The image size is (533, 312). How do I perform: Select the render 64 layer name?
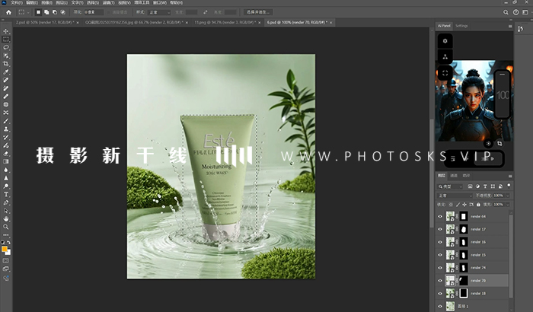click(478, 216)
